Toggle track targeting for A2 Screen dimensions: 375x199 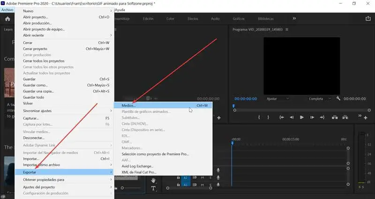point(186,178)
